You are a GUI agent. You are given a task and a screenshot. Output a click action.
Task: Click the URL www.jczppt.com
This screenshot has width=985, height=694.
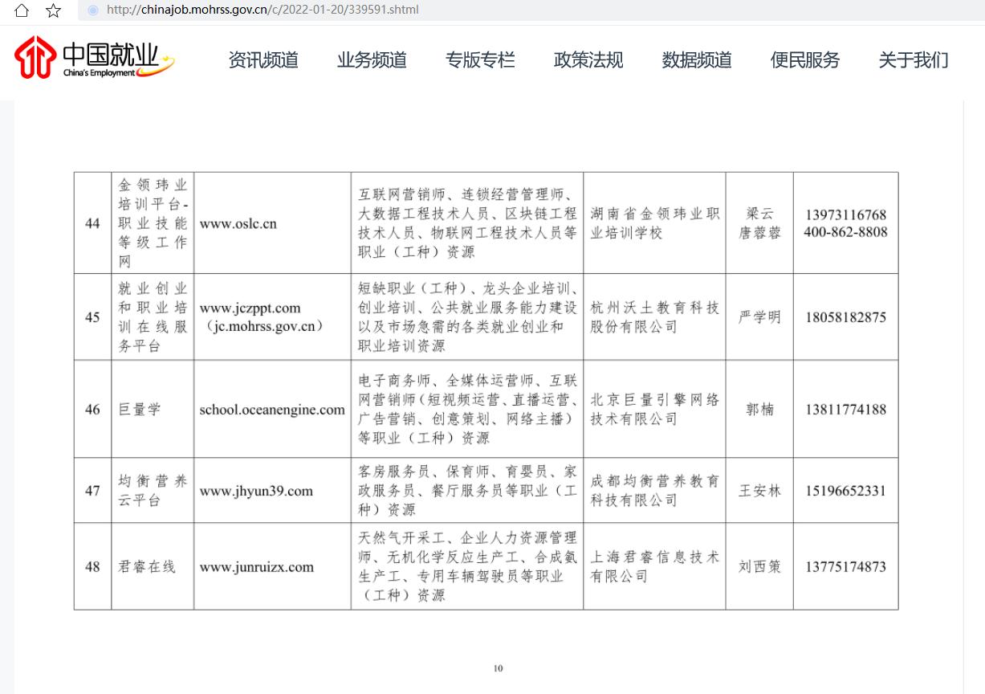point(250,308)
